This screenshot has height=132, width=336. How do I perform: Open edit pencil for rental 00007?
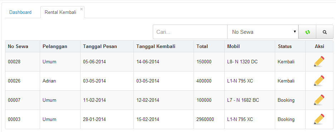[319, 100]
